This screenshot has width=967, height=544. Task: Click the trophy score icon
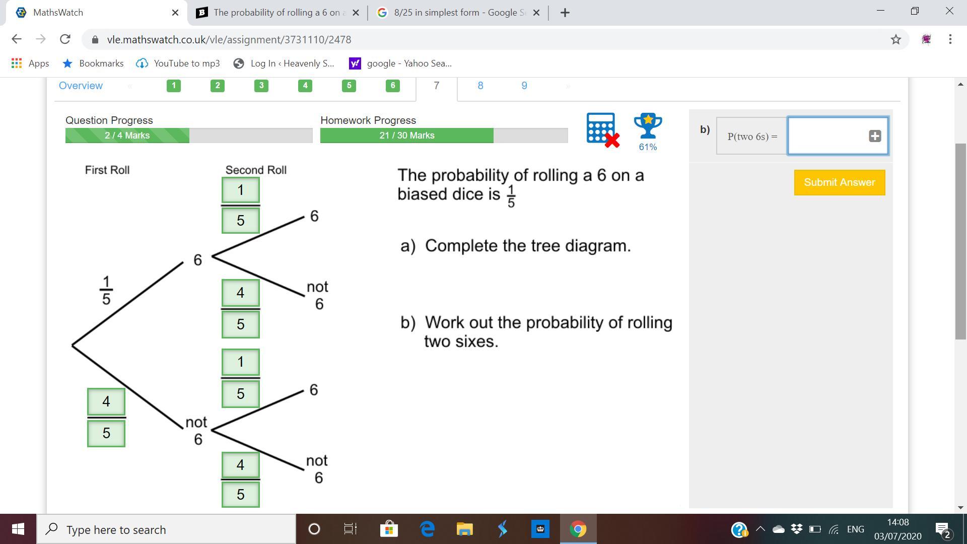pos(648,126)
